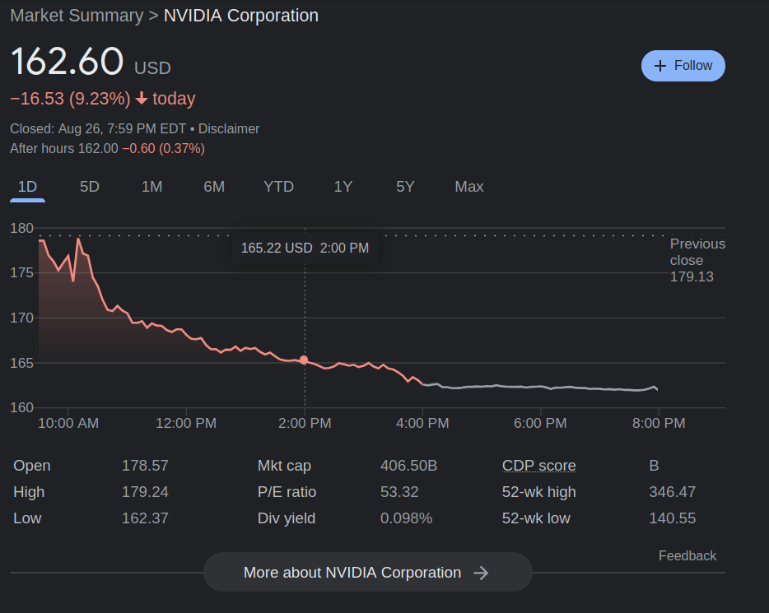The width and height of the screenshot is (769, 613).
Task: Open the Disclaimer link
Action: tap(229, 128)
